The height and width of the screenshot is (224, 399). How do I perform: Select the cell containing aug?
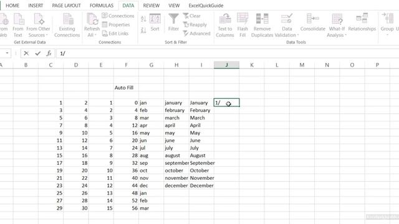151,156
